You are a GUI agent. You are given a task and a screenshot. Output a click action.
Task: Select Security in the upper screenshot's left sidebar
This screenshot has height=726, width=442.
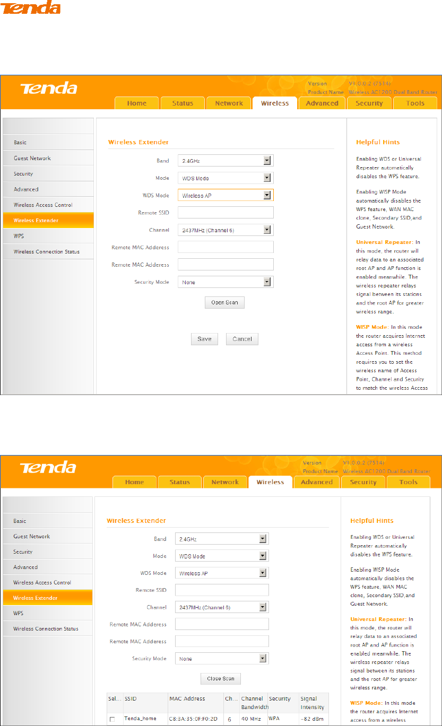pyautogui.click(x=48, y=173)
